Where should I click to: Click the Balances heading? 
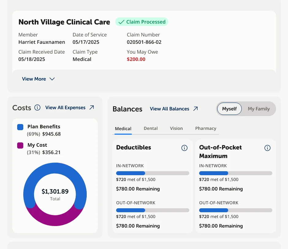127,109
